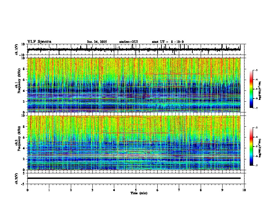Screen dimensions: 275x213
Task: Click the "0" tick on the time axis
Action: point(27,190)
